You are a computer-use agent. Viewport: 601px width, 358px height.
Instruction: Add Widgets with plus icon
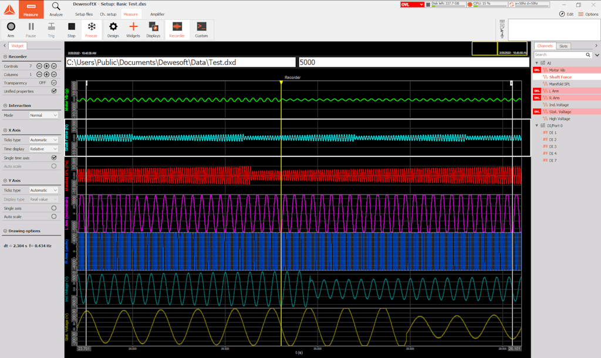[x=133, y=27]
